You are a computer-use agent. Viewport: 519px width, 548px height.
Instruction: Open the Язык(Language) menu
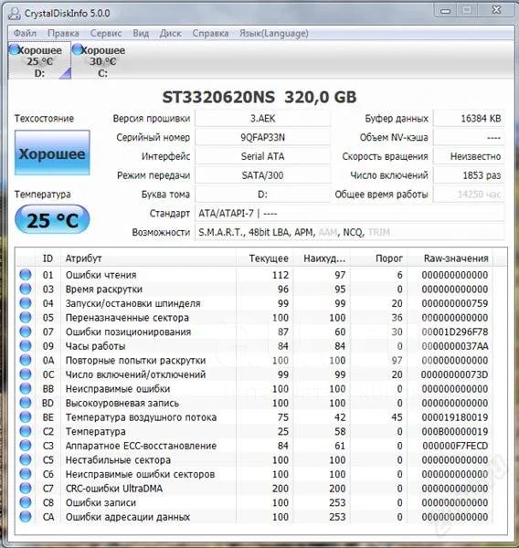pos(274,33)
